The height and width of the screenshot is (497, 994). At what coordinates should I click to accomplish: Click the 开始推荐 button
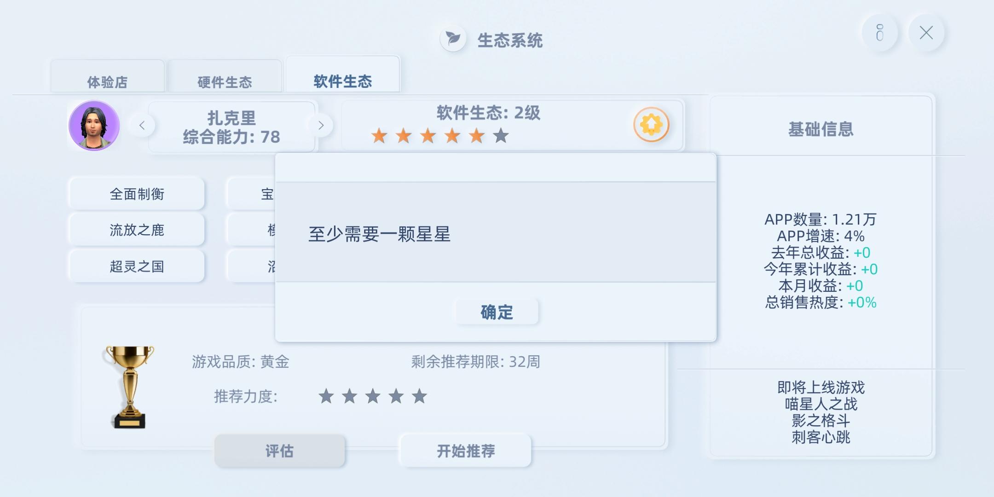466,451
